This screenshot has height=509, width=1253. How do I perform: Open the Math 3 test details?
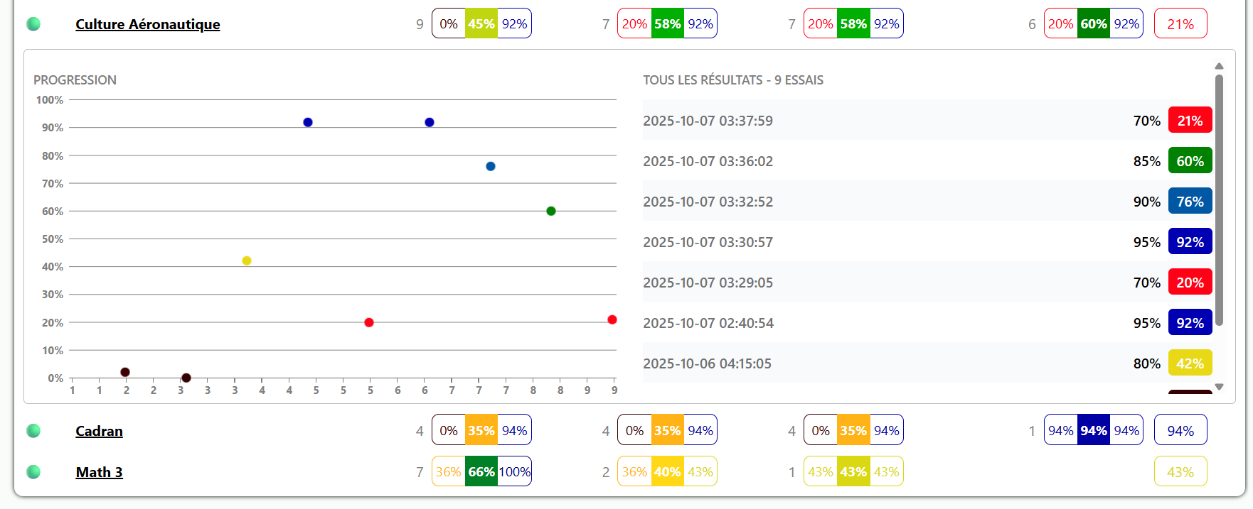coord(99,472)
